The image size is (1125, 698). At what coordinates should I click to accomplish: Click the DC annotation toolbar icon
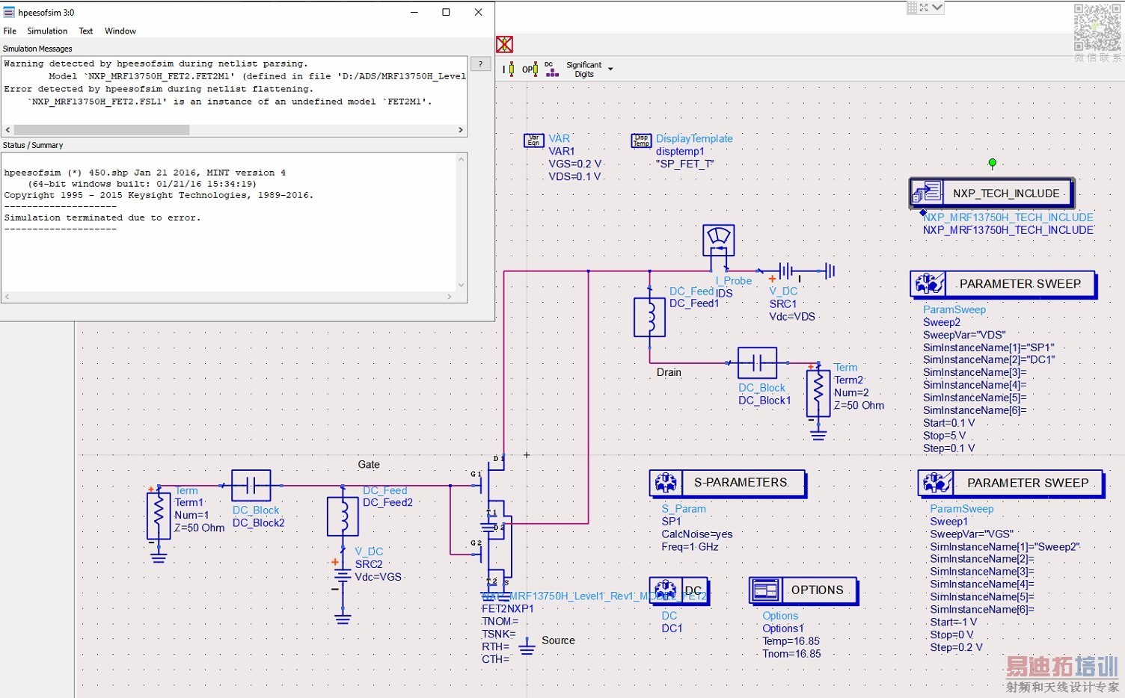click(x=551, y=69)
